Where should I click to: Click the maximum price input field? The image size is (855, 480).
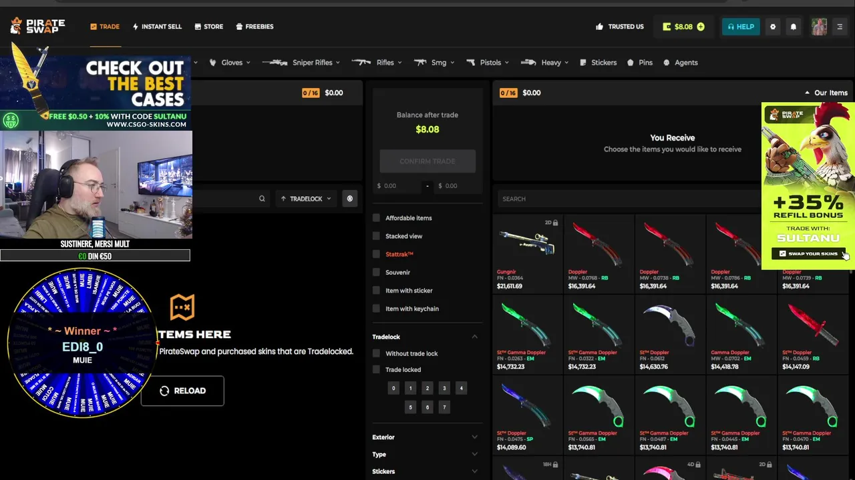(x=458, y=186)
